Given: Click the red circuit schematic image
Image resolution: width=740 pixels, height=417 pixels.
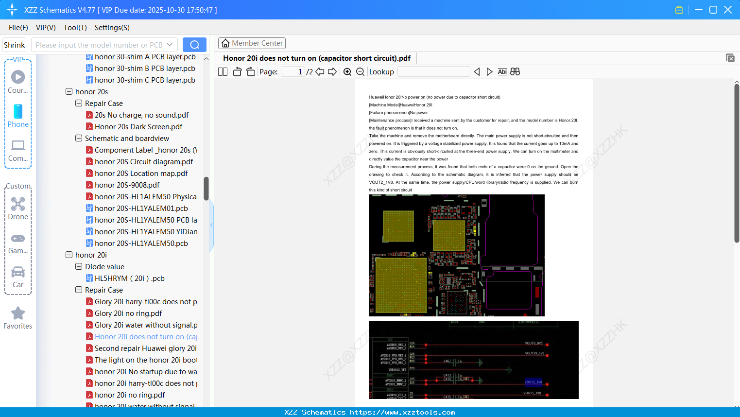Looking at the screenshot, I should tap(474, 360).
